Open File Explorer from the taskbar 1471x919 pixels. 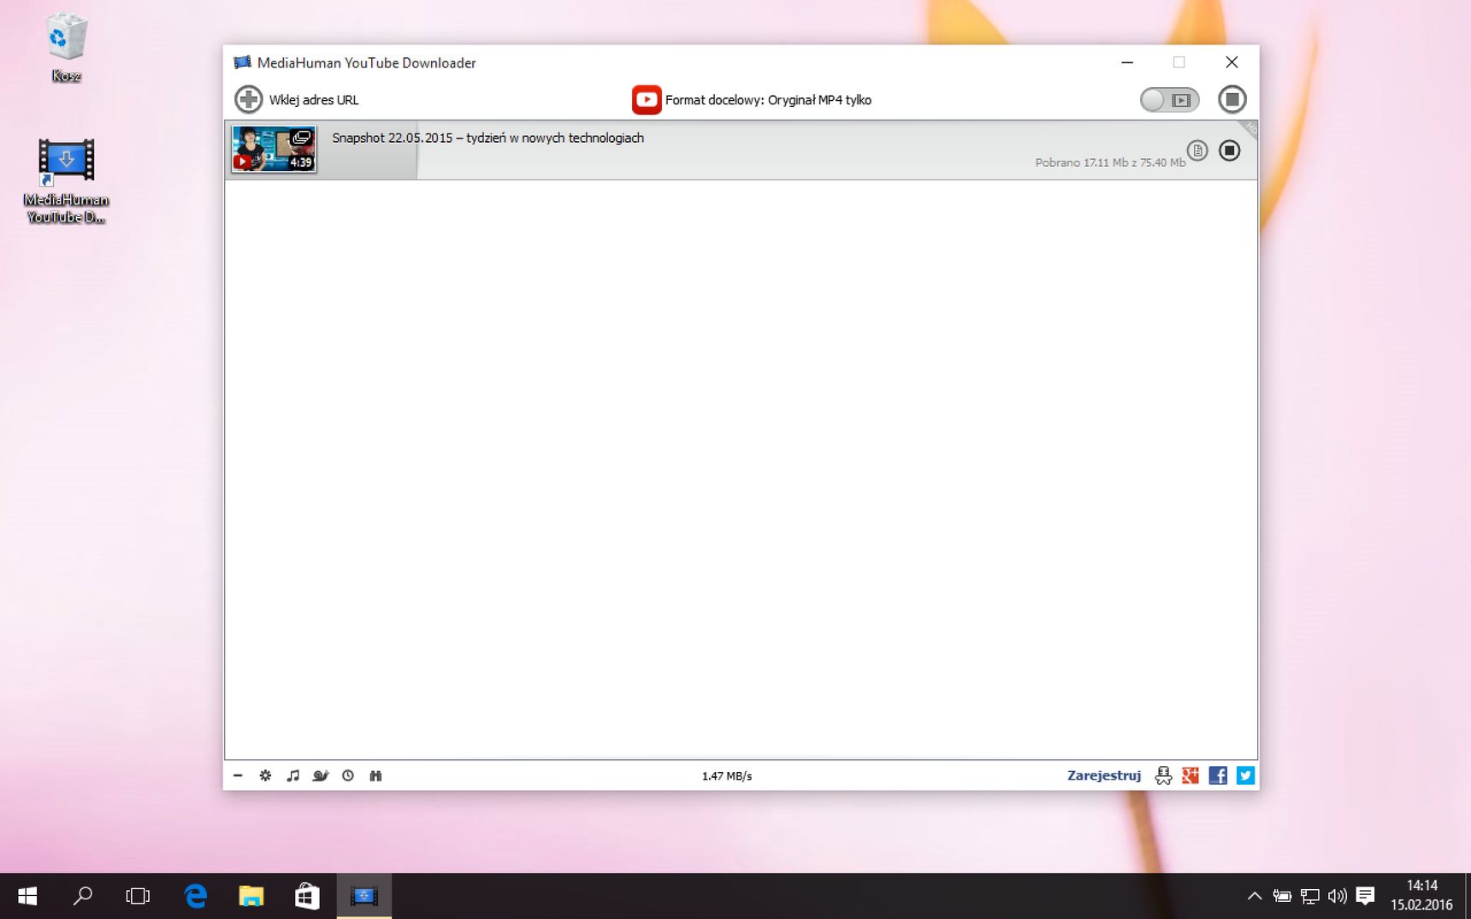click(x=251, y=896)
